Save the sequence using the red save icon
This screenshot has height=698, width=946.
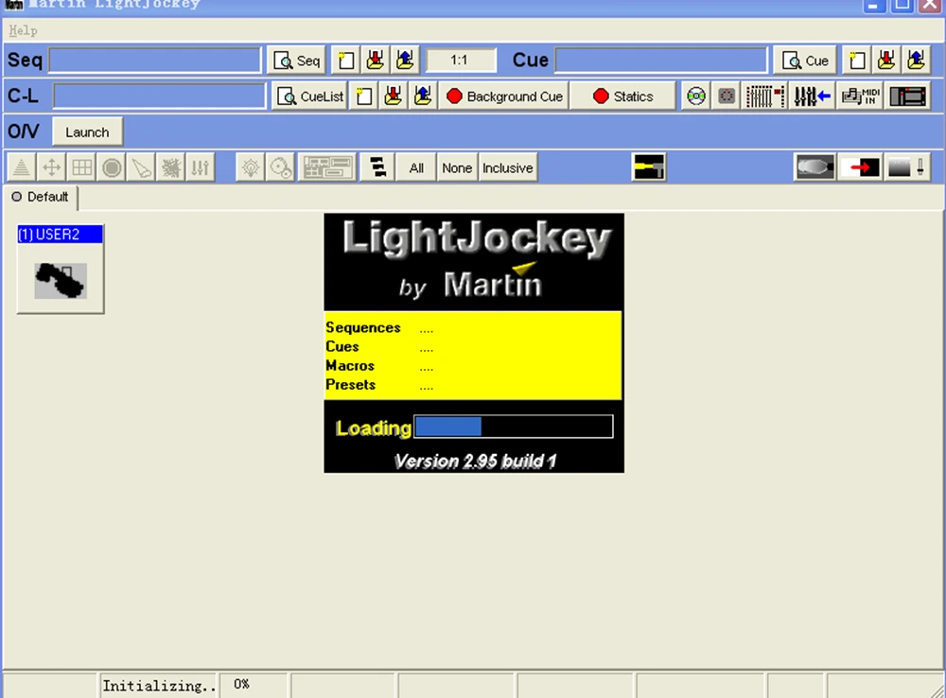pyautogui.click(x=376, y=60)
